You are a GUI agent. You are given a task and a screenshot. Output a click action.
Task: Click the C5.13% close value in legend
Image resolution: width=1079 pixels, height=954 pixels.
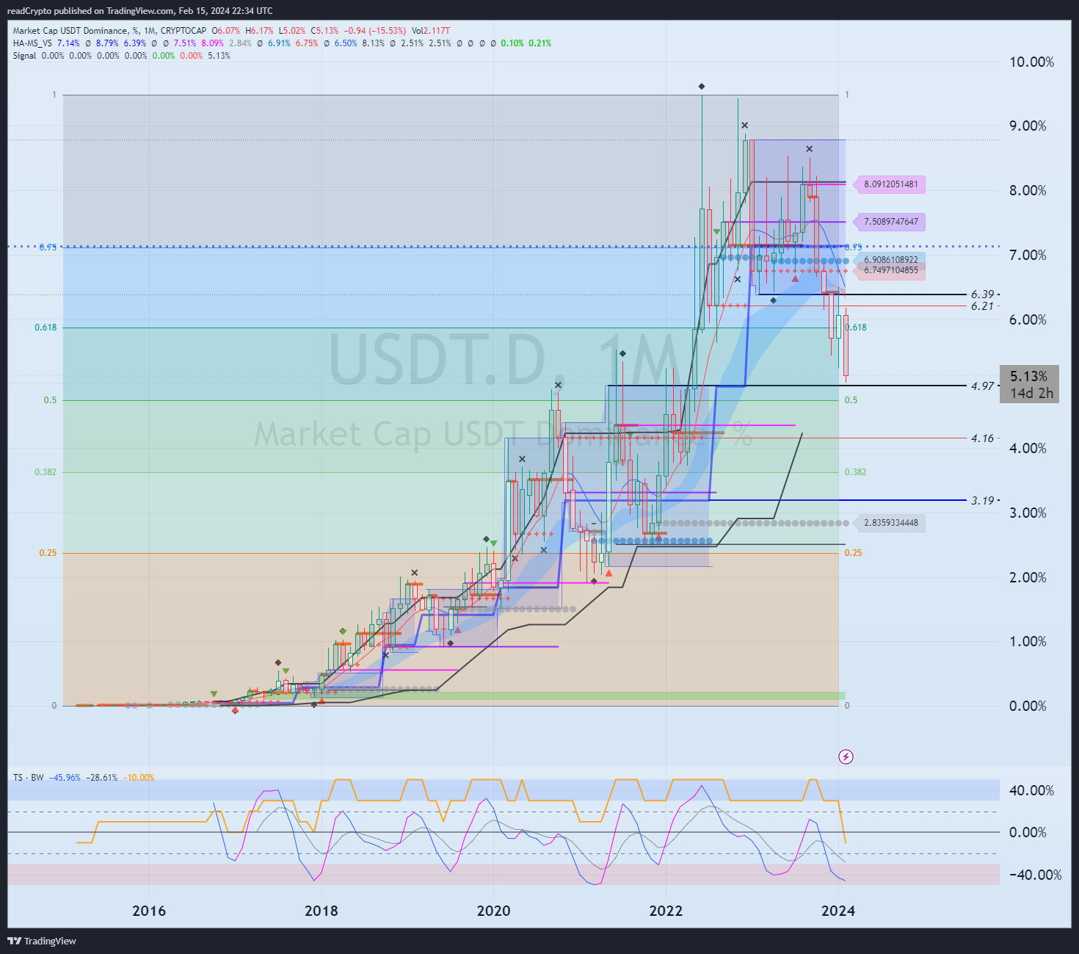click(x=324, y=31)
